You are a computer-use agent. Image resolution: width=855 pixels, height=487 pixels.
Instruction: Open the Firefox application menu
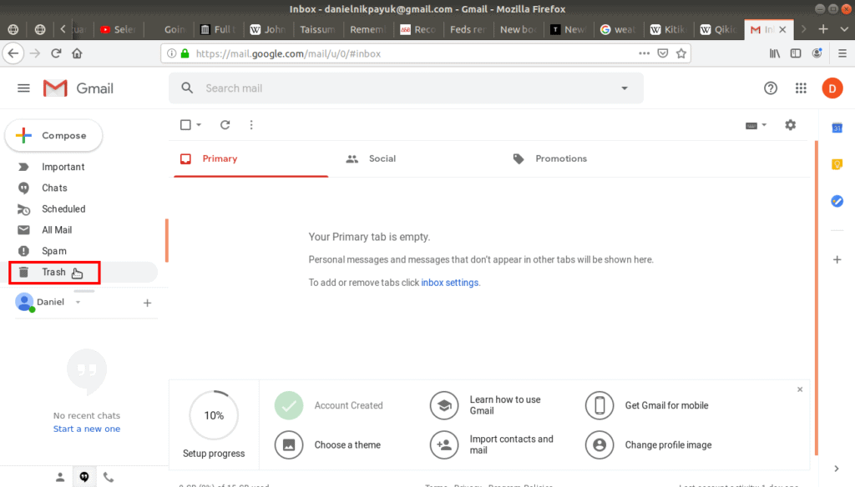pos(842,53)
